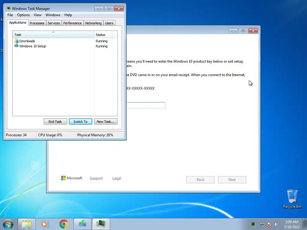Launch Google Chrome from the taskbar

click(64, 224)
